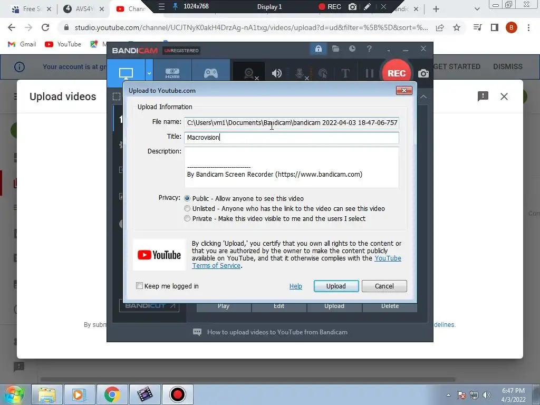Click the rectangle selection icon in Bandicam
This screenshot has height=405, width=540.
coord(117,97)
